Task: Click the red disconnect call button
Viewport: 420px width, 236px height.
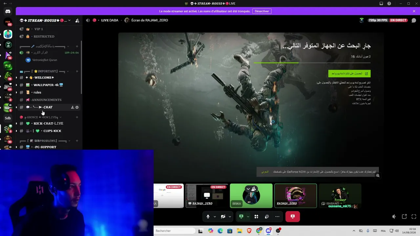Action: [293, 217]
